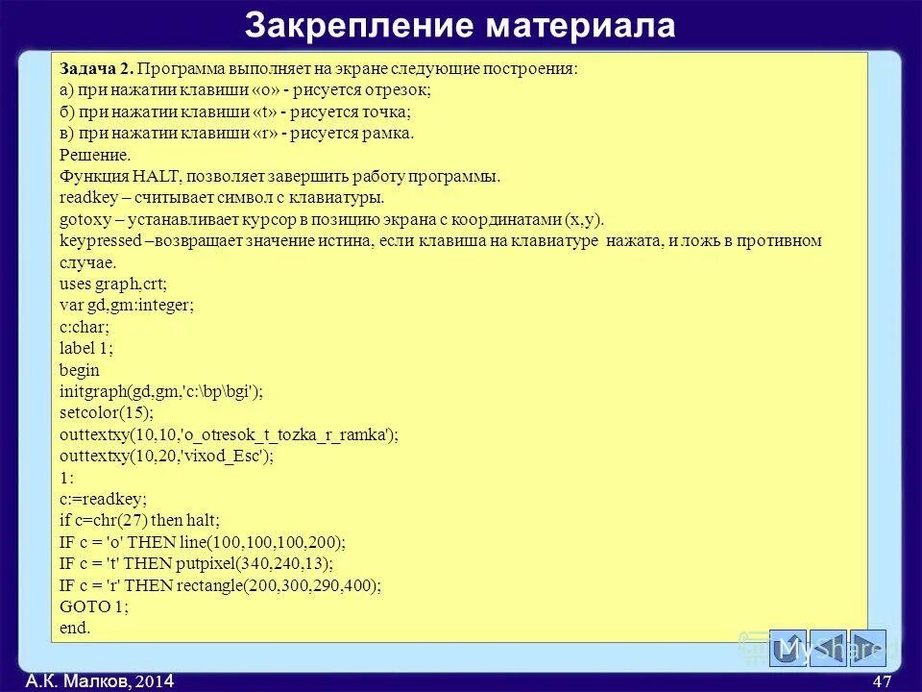Click the code line 'label 1;'
Viewport: 922px width, 692px height.
85,348
